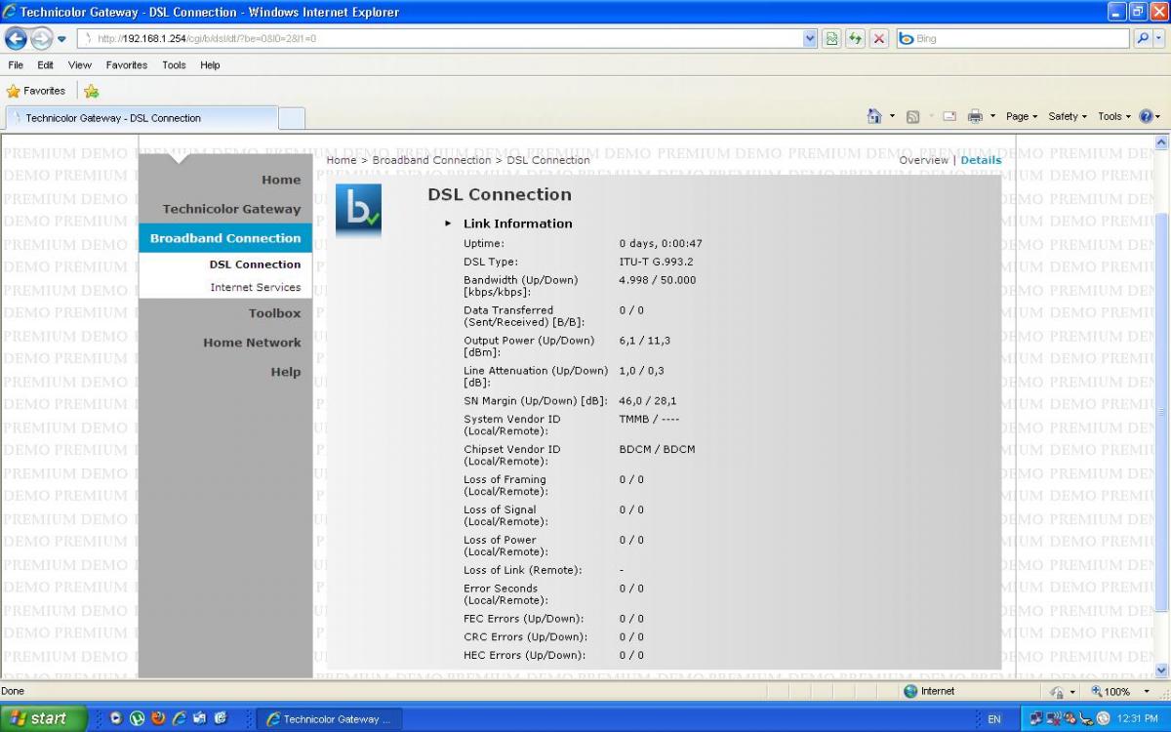This screenshot has width=1171, height=732.
Task: Switch to the Details view
Action: pos(981,160)
